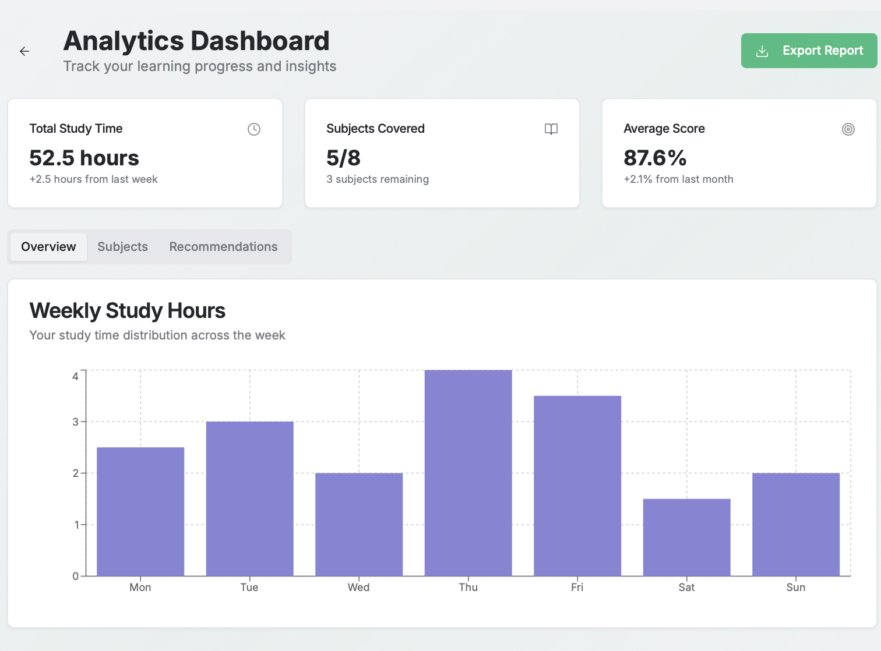This screenshot has height=651, width=881.
Task: Click the Monday bar in chart
Action: pyautogui.click(x=140, y=512)
